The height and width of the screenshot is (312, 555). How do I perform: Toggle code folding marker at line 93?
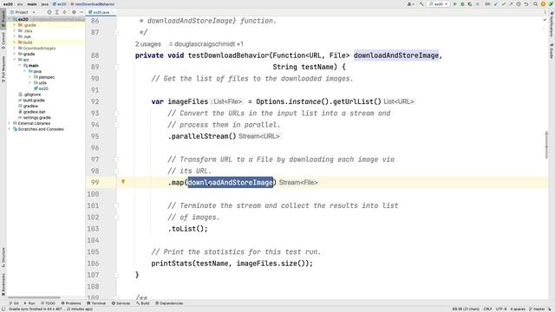click(116, 114)
